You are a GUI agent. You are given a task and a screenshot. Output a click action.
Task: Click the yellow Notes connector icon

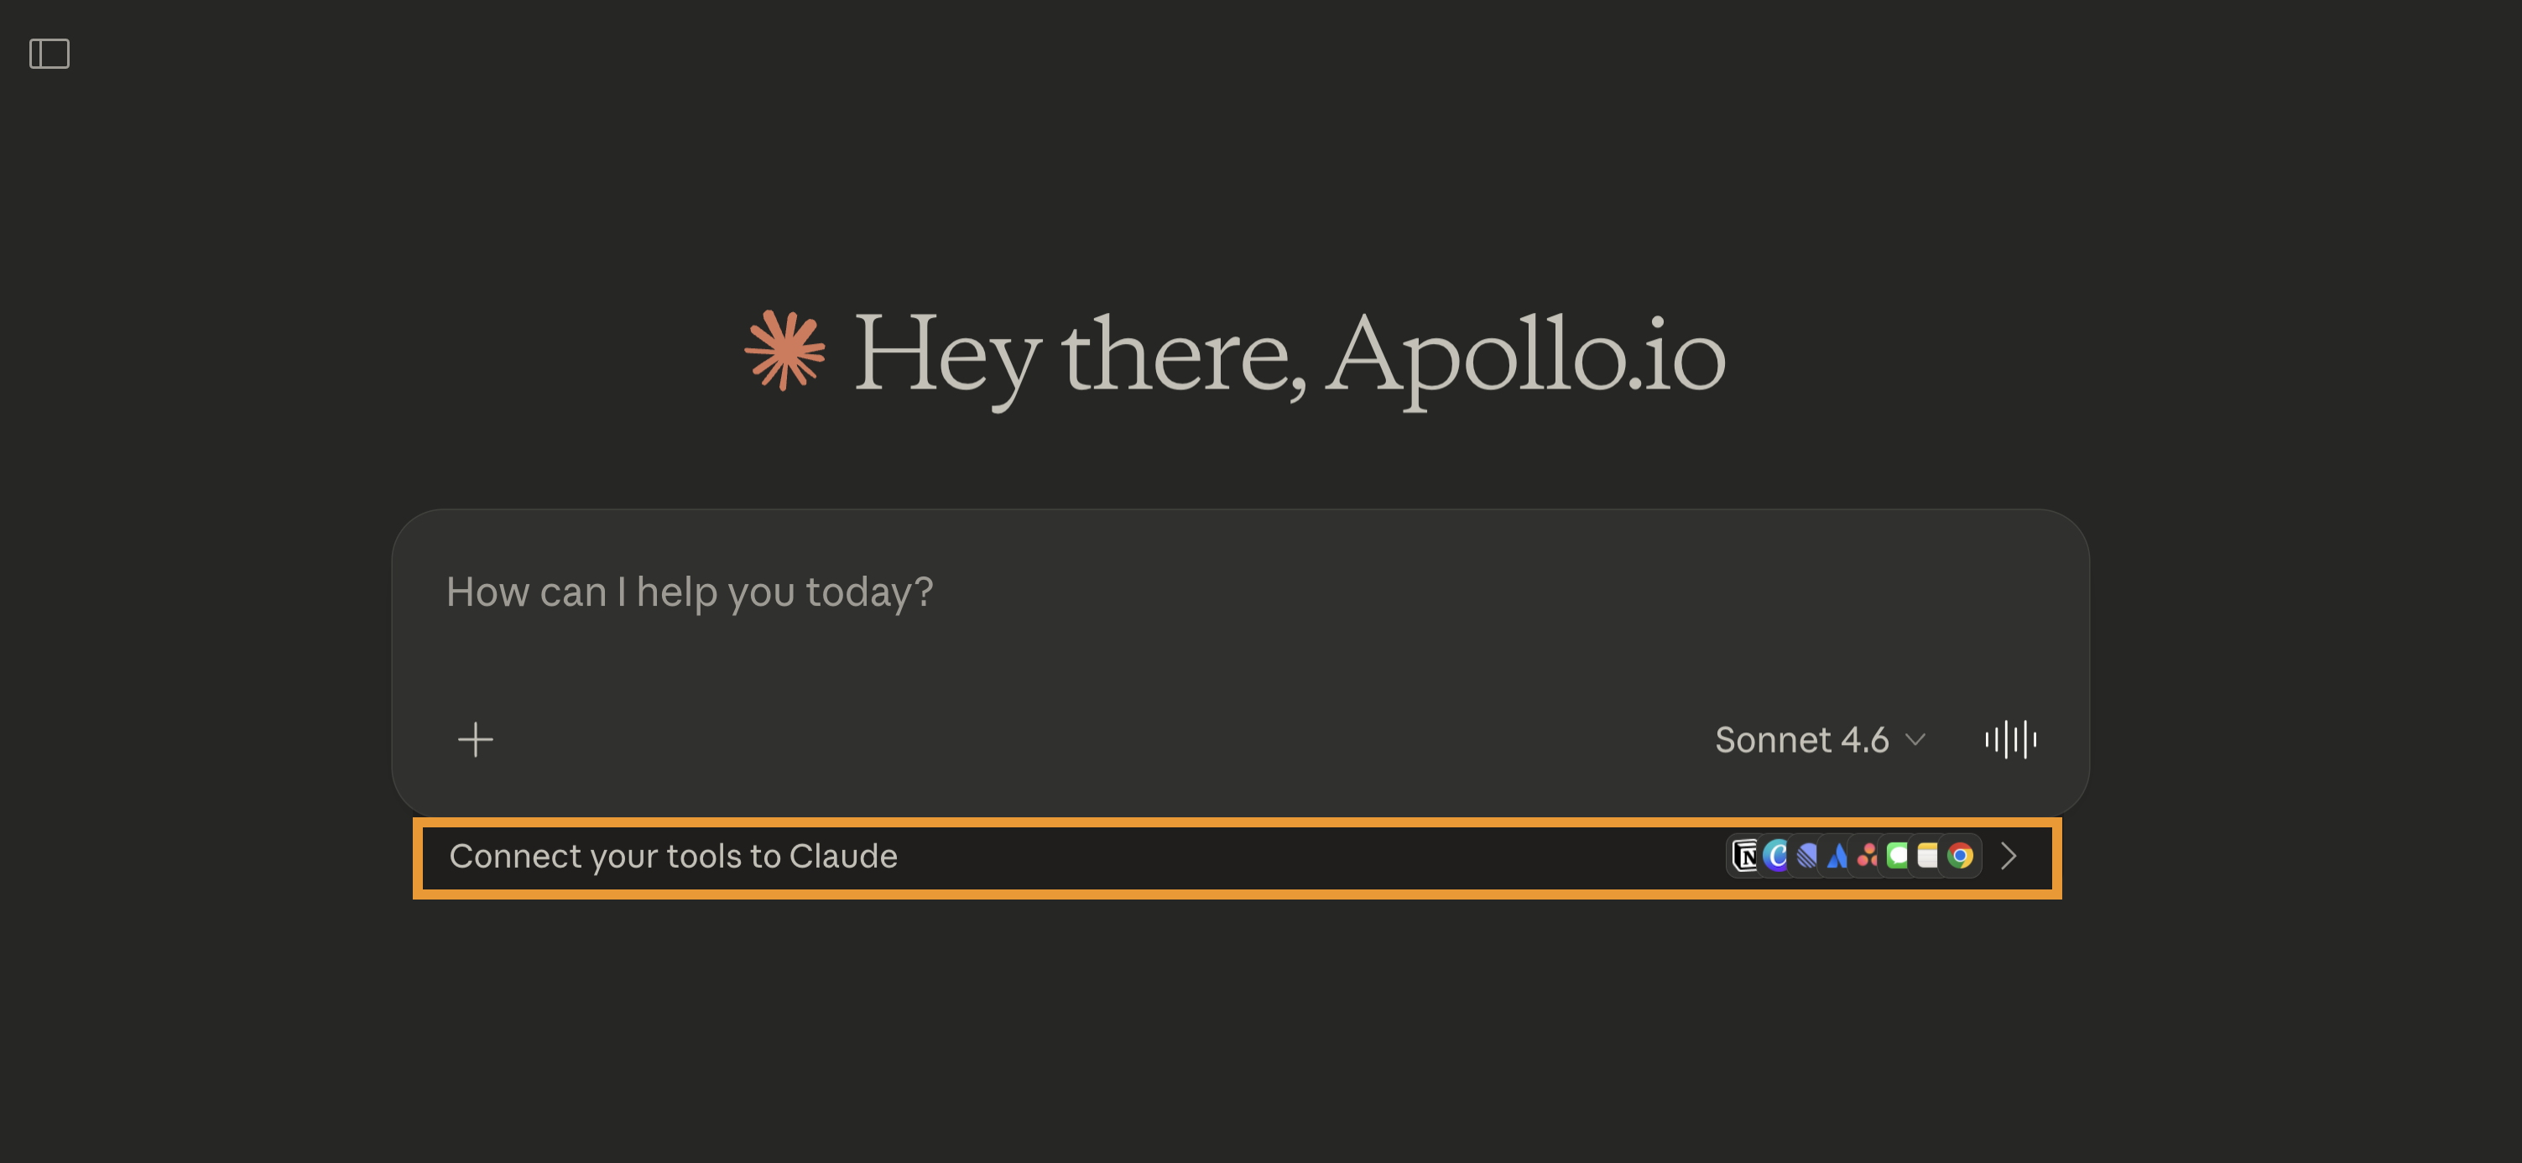point(1928,856)
